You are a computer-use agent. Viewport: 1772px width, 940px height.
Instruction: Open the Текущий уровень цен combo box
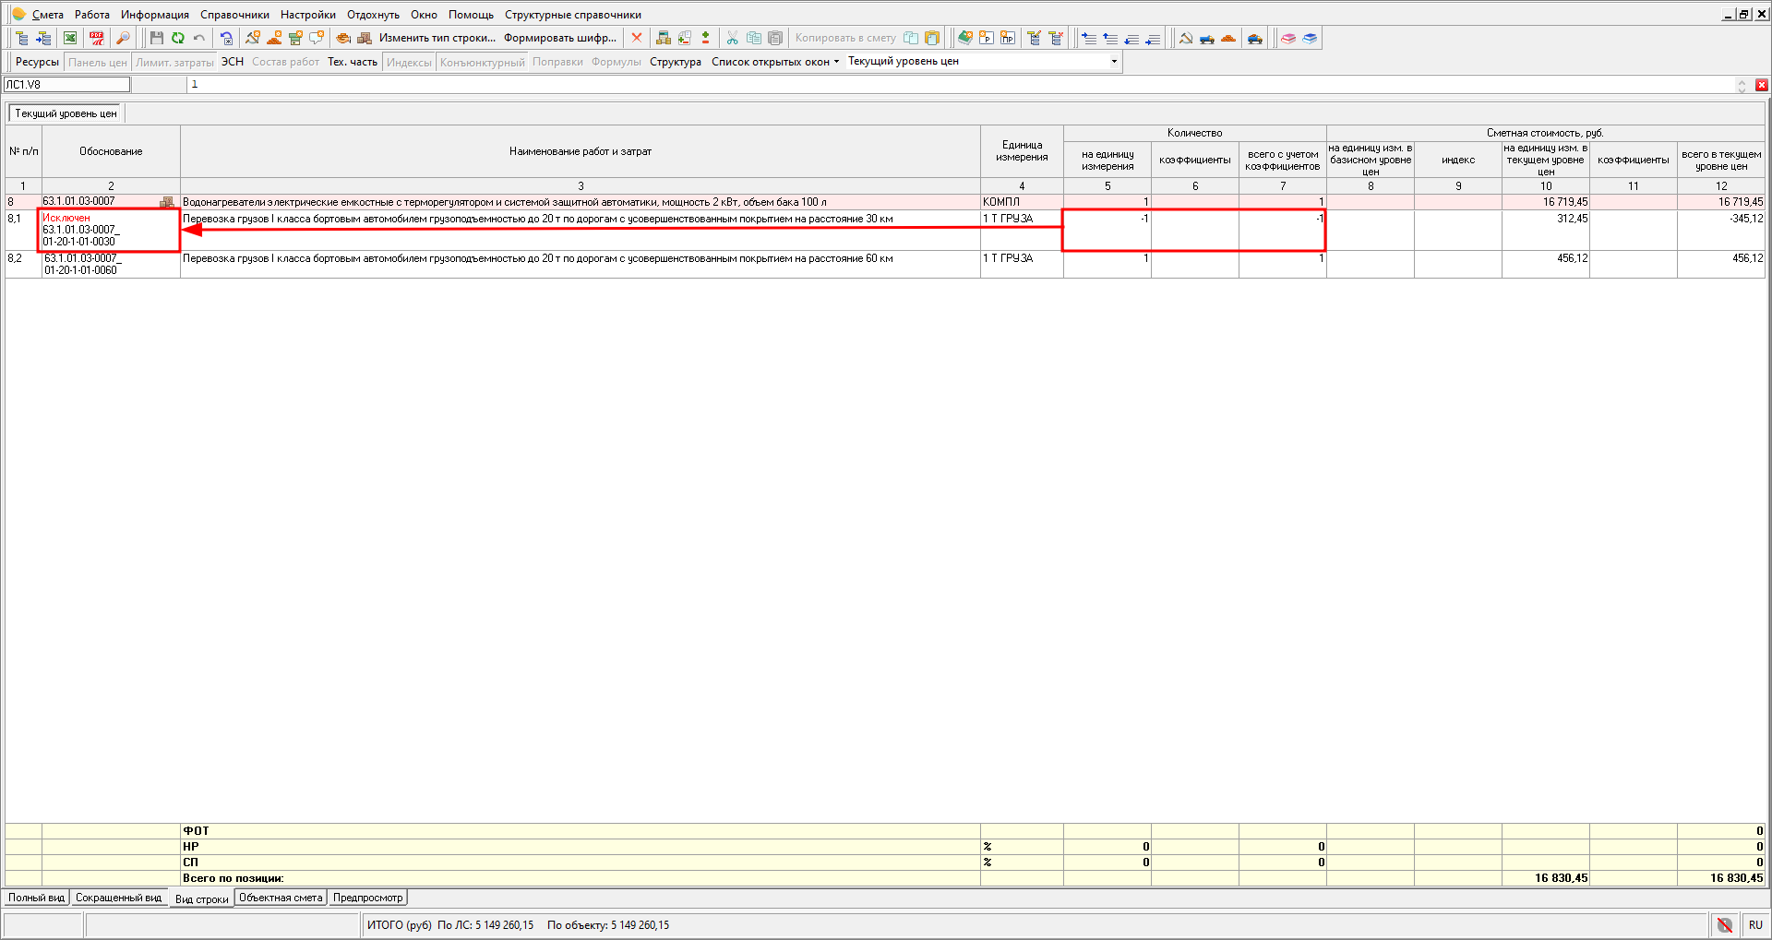tap(1113, 62)
